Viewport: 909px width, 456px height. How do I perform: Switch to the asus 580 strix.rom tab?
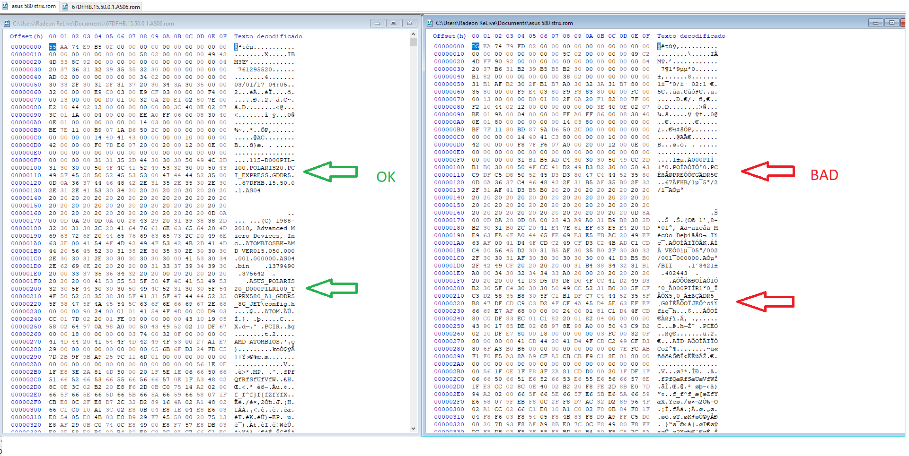(29, 6)
